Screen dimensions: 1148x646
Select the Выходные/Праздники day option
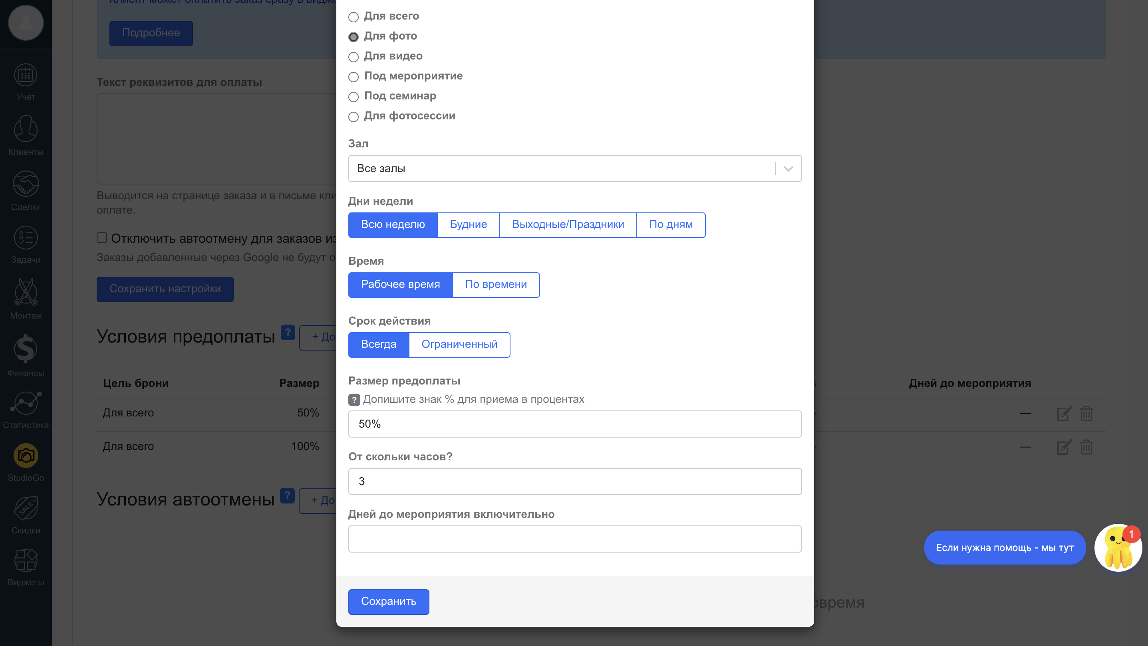click(567, 224)
